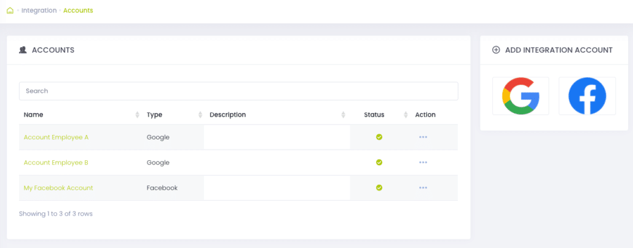
Task: Click the plus icon beside Add Integration Account
Action: pos(496,50)
